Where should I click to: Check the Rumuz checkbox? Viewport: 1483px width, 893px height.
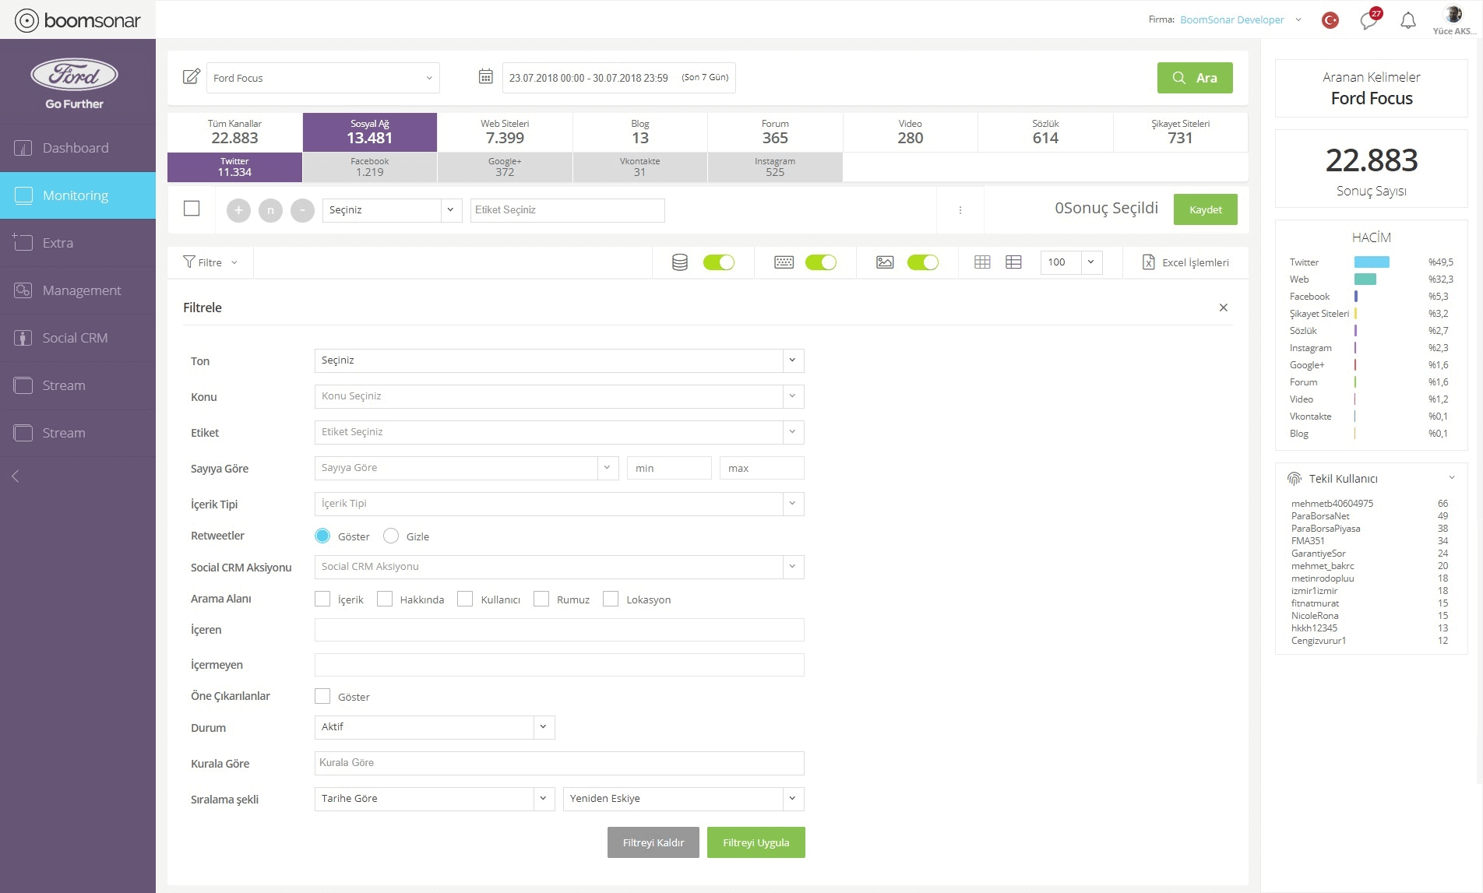541,599
